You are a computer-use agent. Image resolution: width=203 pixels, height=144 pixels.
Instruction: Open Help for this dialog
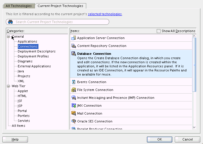pyautogui.click(x=15, y=139)
